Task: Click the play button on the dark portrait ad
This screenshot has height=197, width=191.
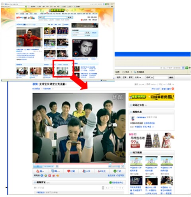Action: 76,53
